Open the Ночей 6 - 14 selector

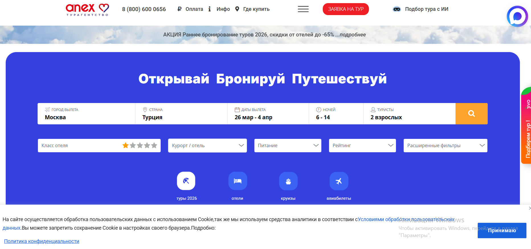pos(336,114)
